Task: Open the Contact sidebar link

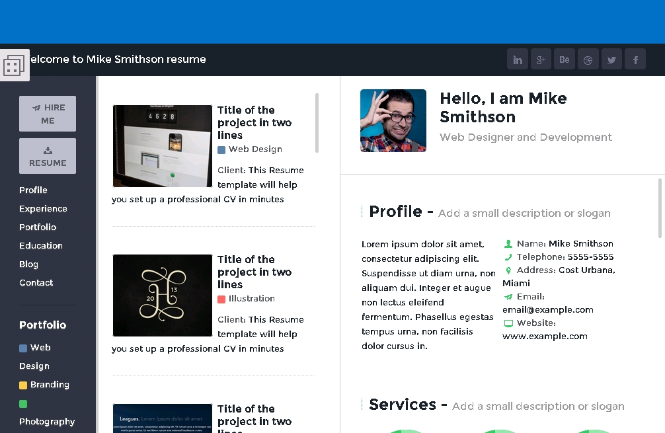Action: click(36, 283)
